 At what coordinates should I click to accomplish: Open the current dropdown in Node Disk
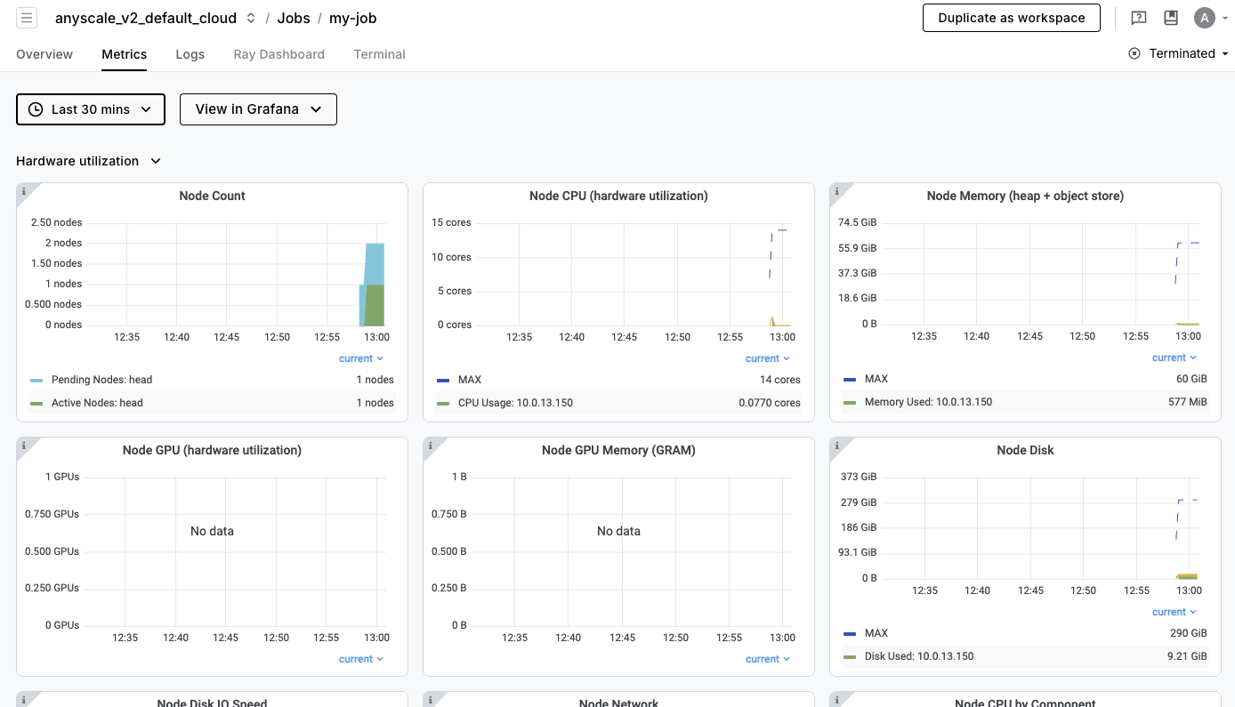coord(1174,612)
